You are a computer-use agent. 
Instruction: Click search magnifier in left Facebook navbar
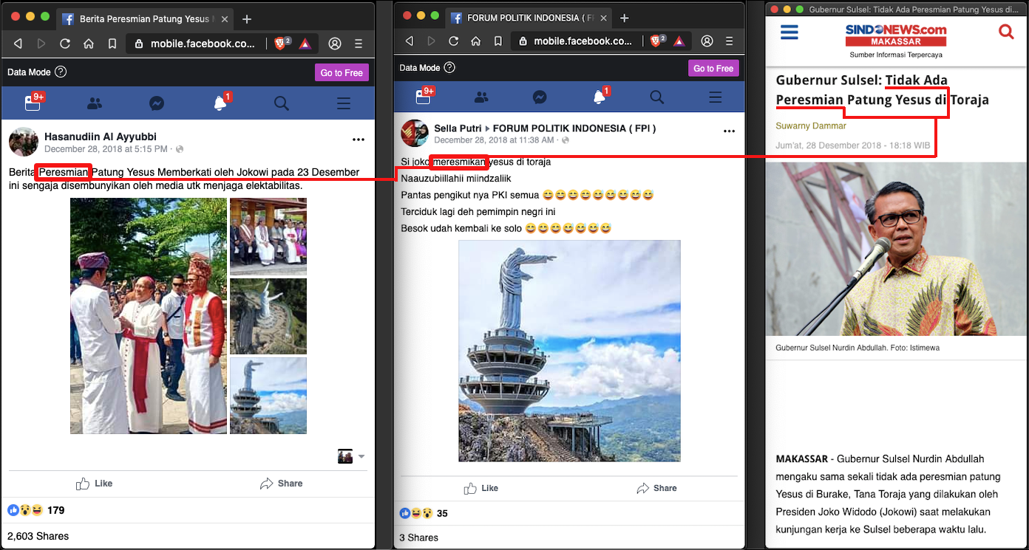click(281, 103)
